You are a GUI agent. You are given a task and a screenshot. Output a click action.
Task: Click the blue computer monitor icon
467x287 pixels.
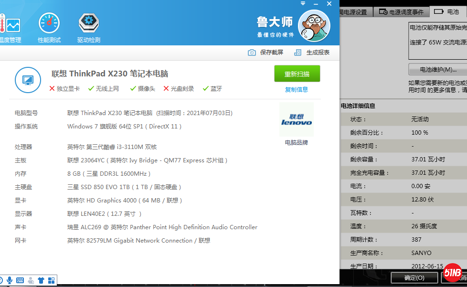click(28, 80)
